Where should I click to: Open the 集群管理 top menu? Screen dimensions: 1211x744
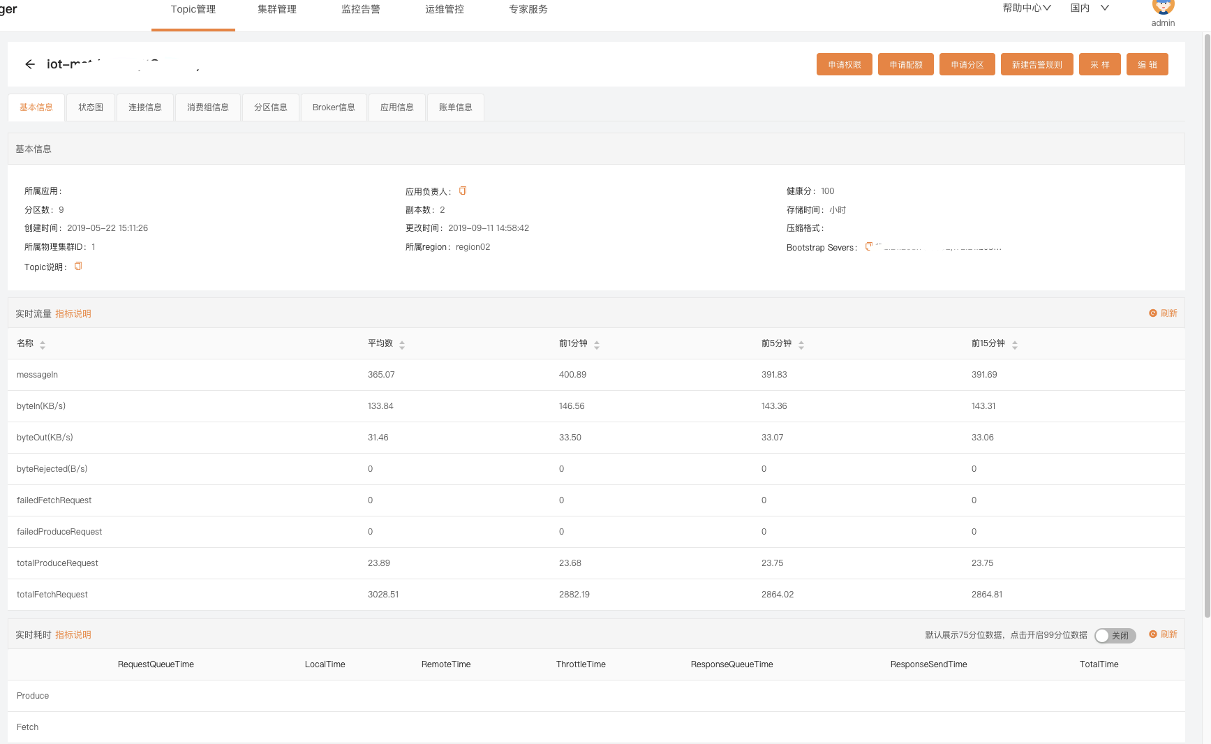pyautogui.click(x=277, y=9)
